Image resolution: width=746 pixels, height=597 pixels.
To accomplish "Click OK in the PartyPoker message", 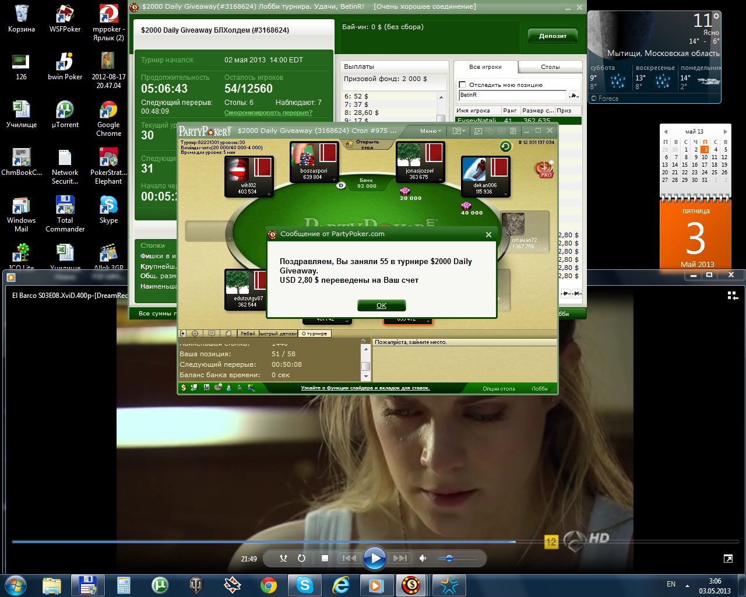I will (381, 305).
